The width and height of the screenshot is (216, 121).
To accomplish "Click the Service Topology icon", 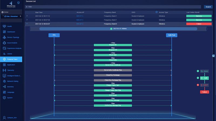I will (4, 37).
